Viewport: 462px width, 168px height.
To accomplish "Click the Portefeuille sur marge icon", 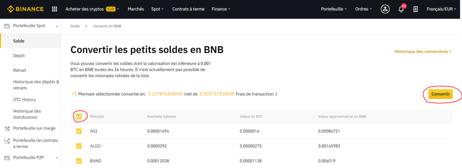I will click(7, 129).
